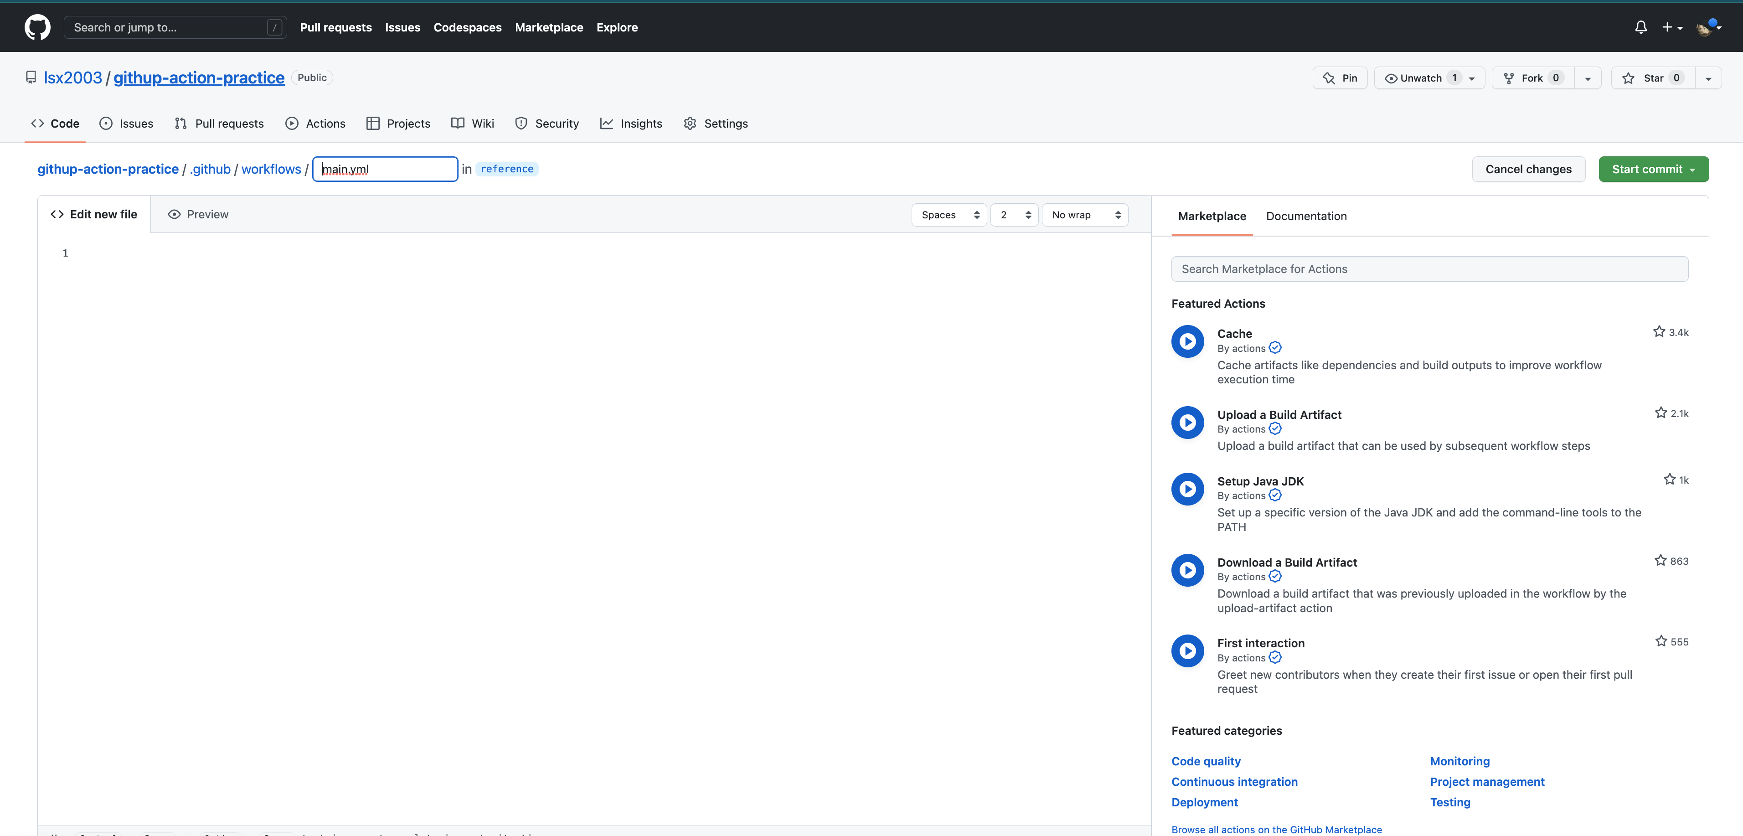This screenshot has height=836, width=1743.
Task: Click Codespaces in the top navigation
Action: (x=468, y=27)
